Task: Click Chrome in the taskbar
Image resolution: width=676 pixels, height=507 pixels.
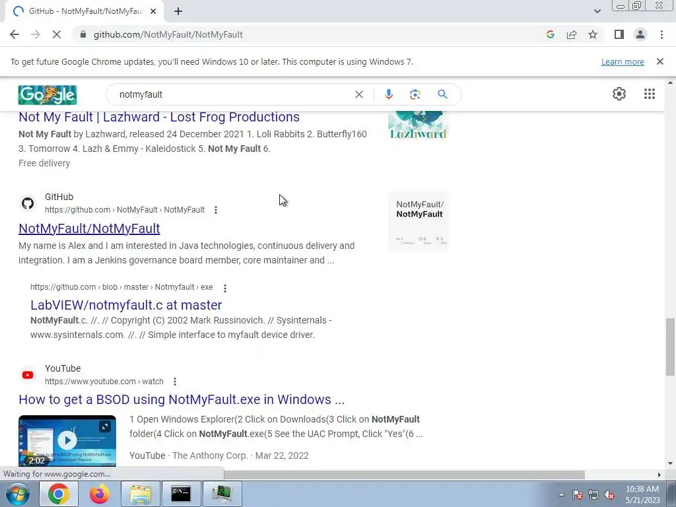Action: (59, 494)
